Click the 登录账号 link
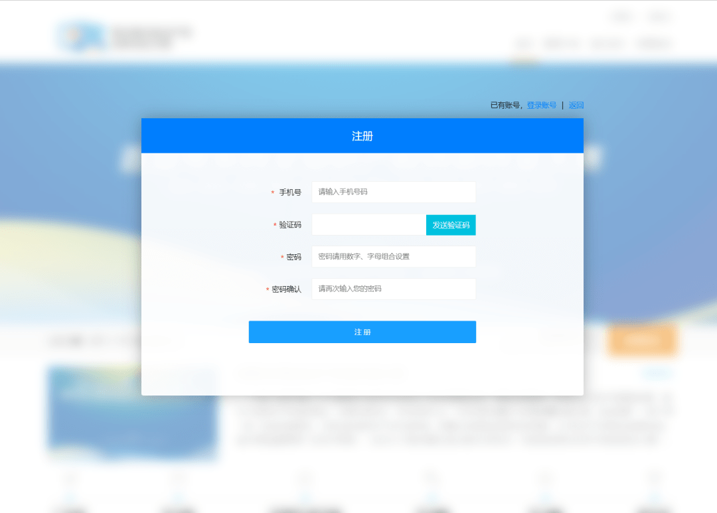The image size is (717, 513). tap(541, 105)
